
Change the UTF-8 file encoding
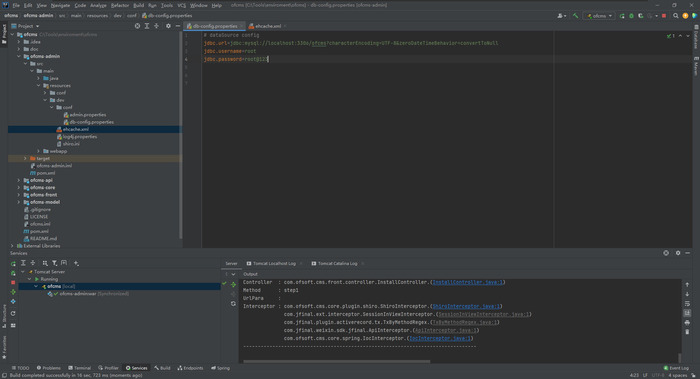pyautogui.click(x=658, y=375)
